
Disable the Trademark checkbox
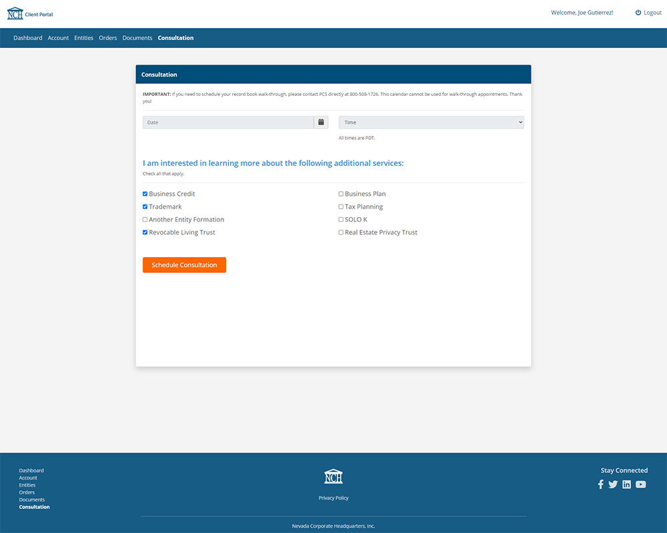coord(145,207)
